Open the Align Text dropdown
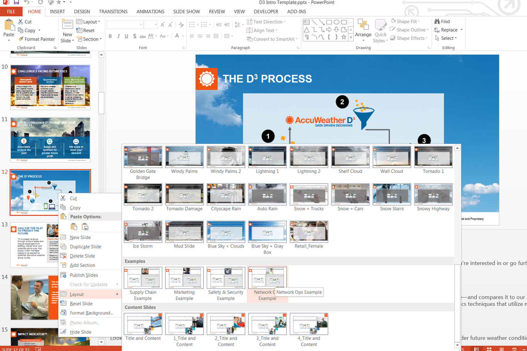This screenshot has height=351, width=527. pos(262,31)
